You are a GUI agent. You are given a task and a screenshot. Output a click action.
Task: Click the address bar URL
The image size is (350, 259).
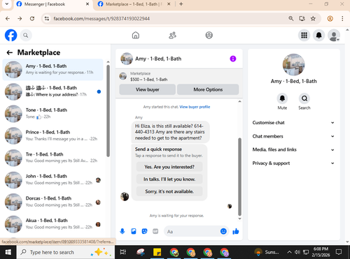click(x=101, y=19)
